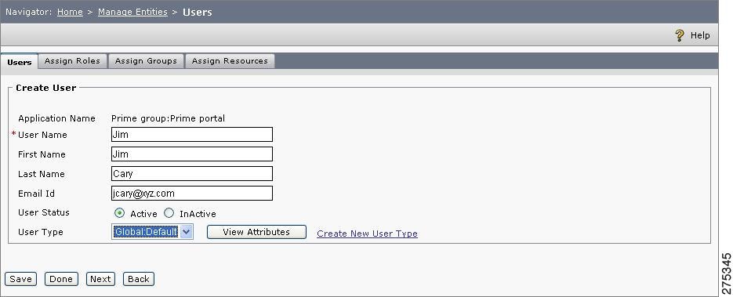This screenshot has width=733, height=297.
Task: Click the Help question mark icon
Action: pyautogui.click(x=680, y=35)
